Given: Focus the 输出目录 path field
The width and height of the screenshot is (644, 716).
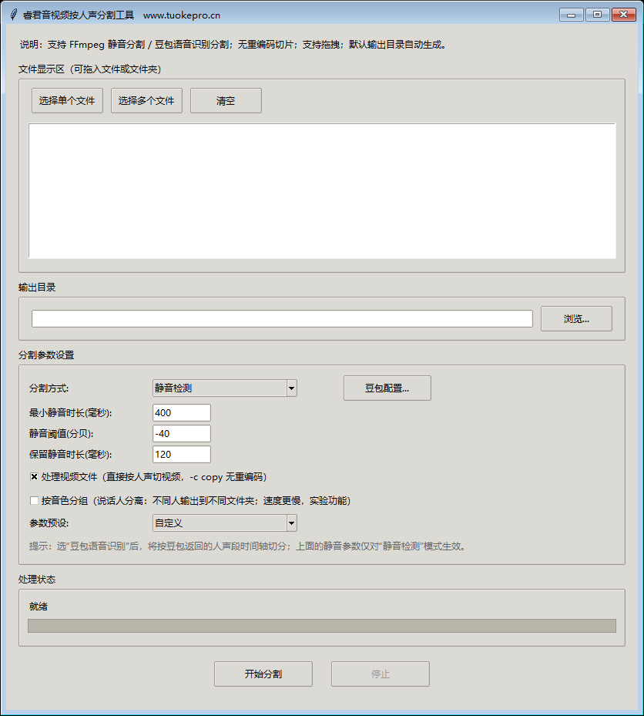Looking at the screenshot, I should tap(282, 319).
